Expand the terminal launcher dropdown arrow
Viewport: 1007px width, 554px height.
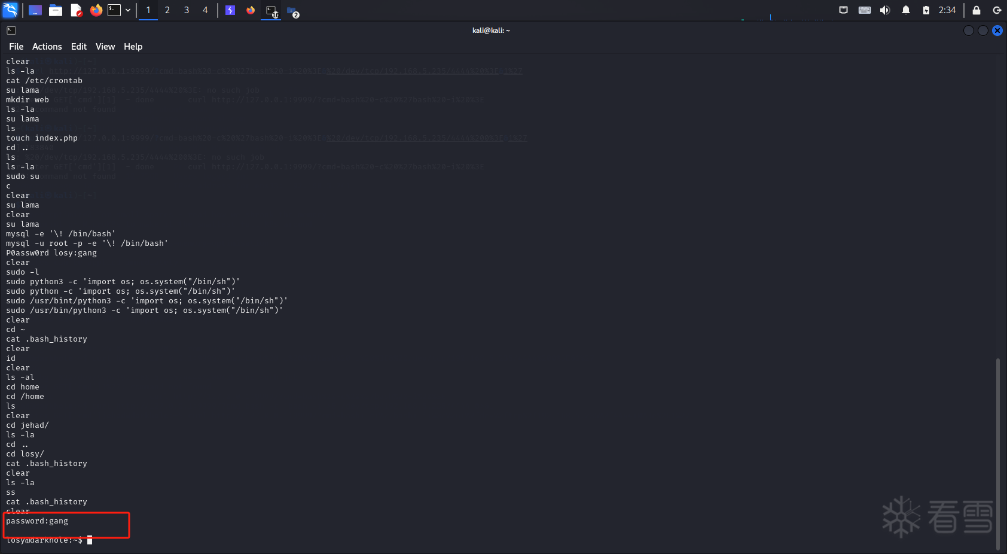[128, 10]
